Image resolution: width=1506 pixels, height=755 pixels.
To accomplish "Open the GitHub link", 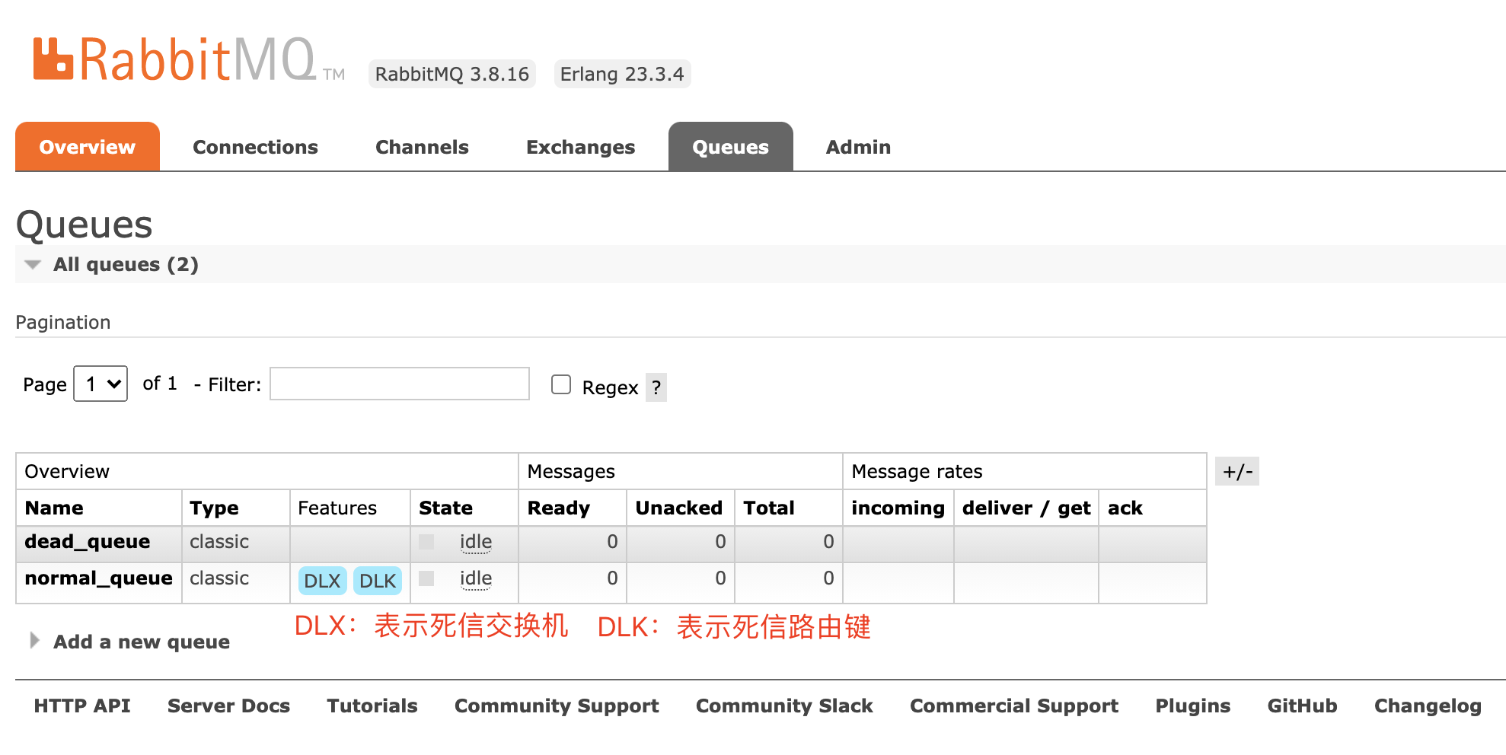I will (x=1302, y=706).
